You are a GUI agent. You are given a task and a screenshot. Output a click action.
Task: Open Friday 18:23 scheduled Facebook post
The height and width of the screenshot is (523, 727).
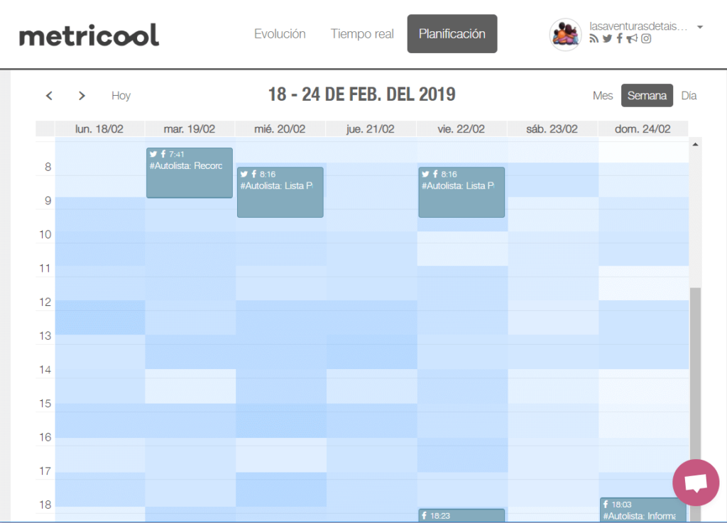tap(461, 516)
